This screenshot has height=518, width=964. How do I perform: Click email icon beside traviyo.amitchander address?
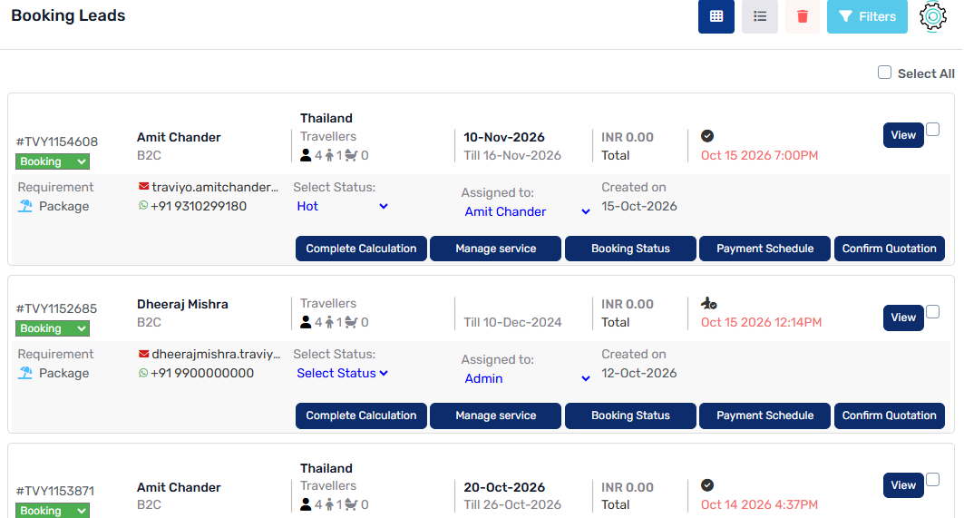click(144, 186)
